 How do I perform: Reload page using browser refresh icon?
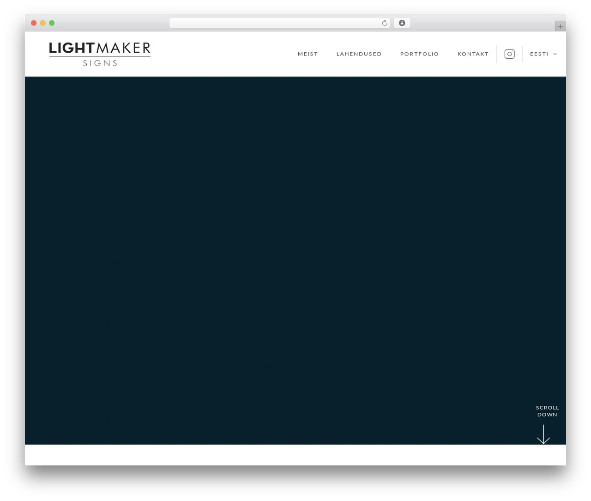click(x=384, y=23)
